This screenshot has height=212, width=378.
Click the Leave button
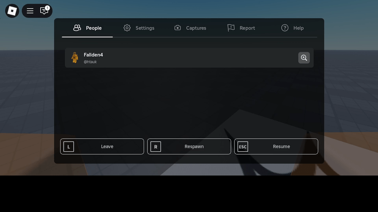(102, 146)
